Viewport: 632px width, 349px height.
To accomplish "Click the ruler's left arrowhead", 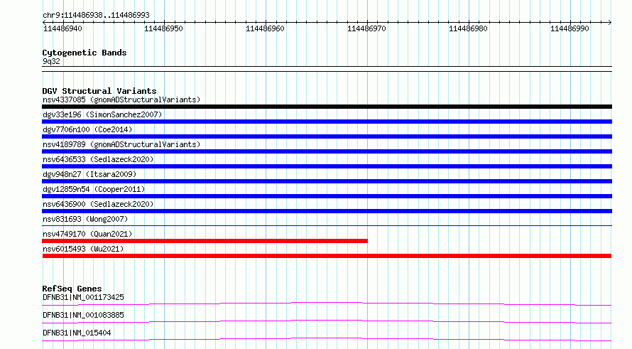I will coord(44,22).
